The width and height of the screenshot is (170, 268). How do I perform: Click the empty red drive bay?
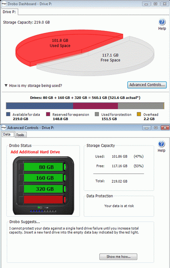point(43,199)
